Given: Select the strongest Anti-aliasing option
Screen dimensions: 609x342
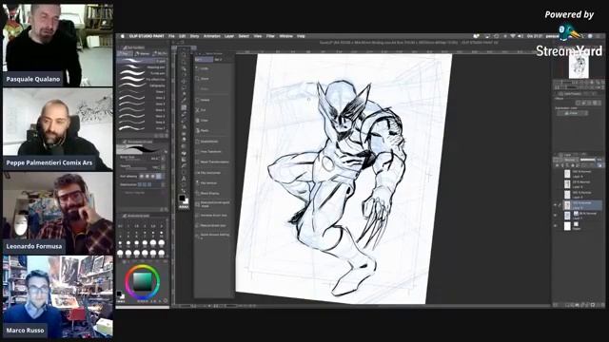Looking at the screenshot, I should (159, 176).
